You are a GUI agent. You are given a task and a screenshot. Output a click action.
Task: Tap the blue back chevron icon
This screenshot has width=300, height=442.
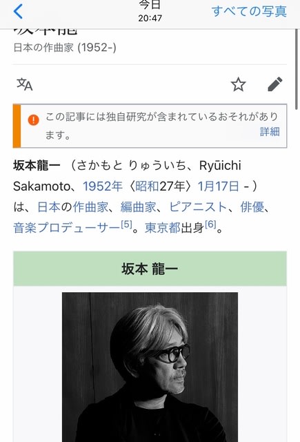(18, 12)
